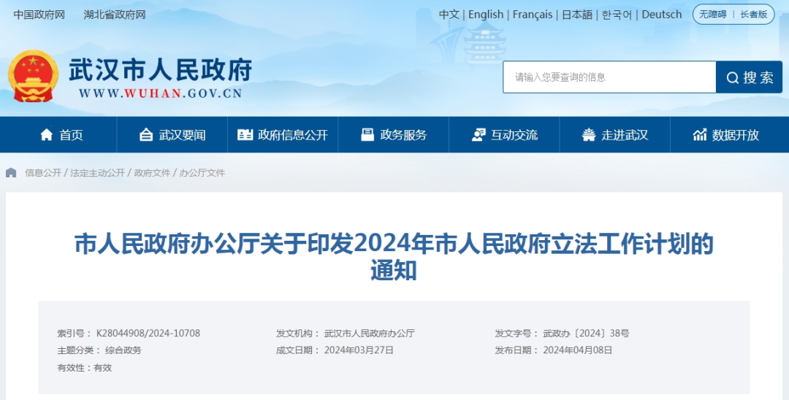Viewport: 789px width, 400px height.
Task: Visit the 中国政府网 link
Action: click(x=39, y=15)
